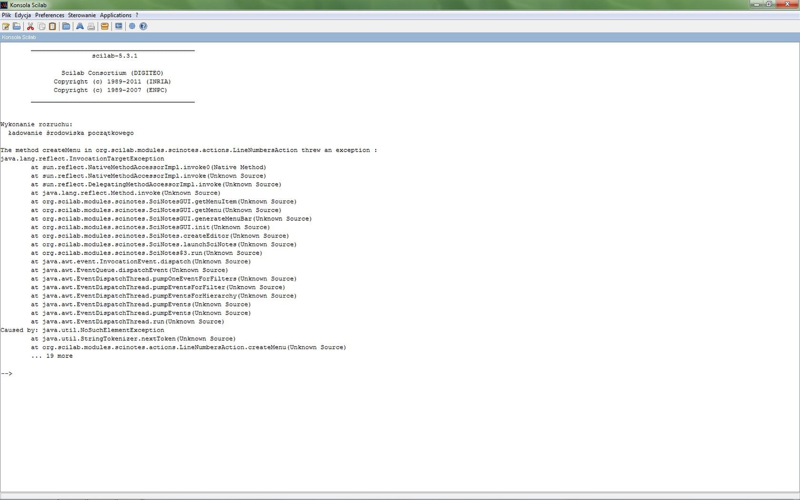Open the ? help menu

pyautogui.click(x=137, y=15)
